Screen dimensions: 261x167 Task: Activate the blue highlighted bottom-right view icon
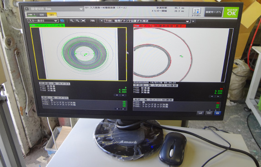[217, 113]
